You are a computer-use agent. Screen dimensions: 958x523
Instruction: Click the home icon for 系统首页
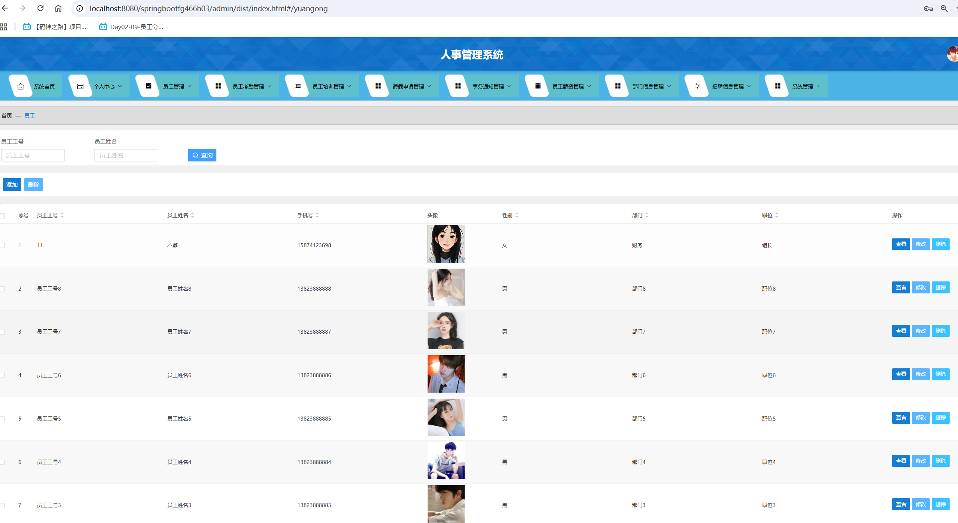(21, 86)
